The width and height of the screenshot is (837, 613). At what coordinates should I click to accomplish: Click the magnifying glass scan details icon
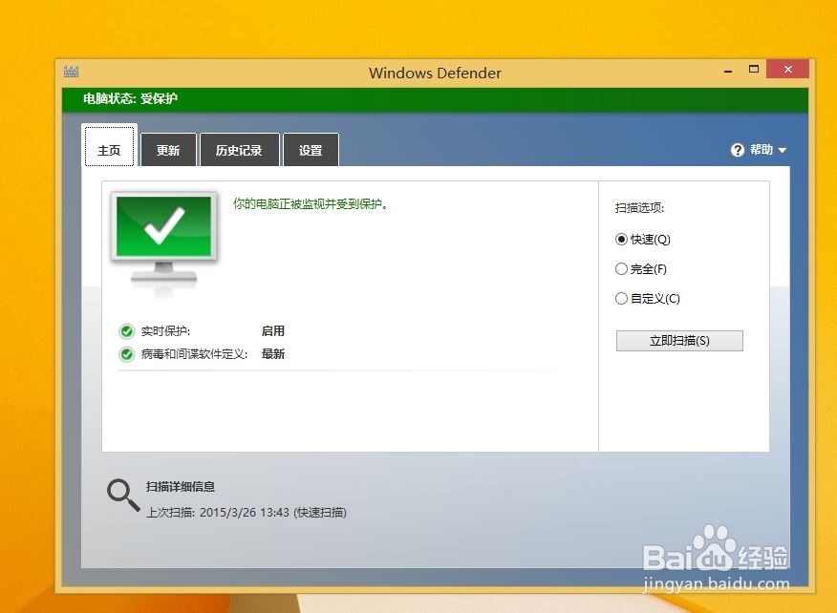click(x=123, y=496)
